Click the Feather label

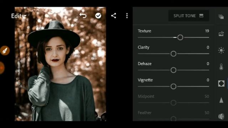145,113
